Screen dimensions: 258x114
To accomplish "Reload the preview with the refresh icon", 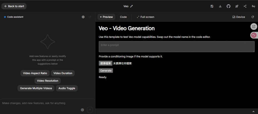I will coord(253,17).
